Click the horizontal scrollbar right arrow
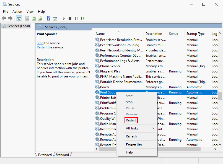This screenshot has height=164, width=223. [215, 149]
